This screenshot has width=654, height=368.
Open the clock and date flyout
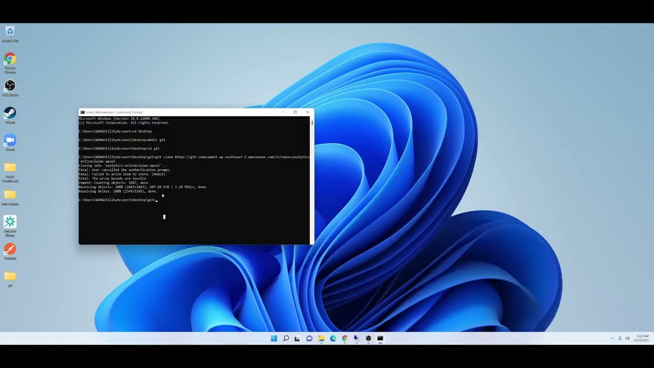[x=642, y=338]
